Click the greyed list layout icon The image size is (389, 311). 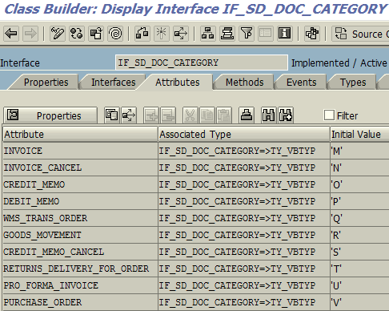click(266, 34)
